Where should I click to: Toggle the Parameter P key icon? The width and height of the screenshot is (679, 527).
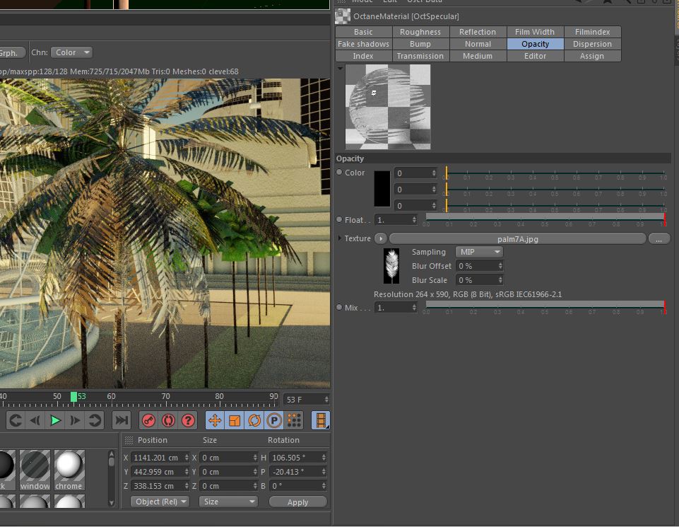pyautogui.click(x=274, y=420)
